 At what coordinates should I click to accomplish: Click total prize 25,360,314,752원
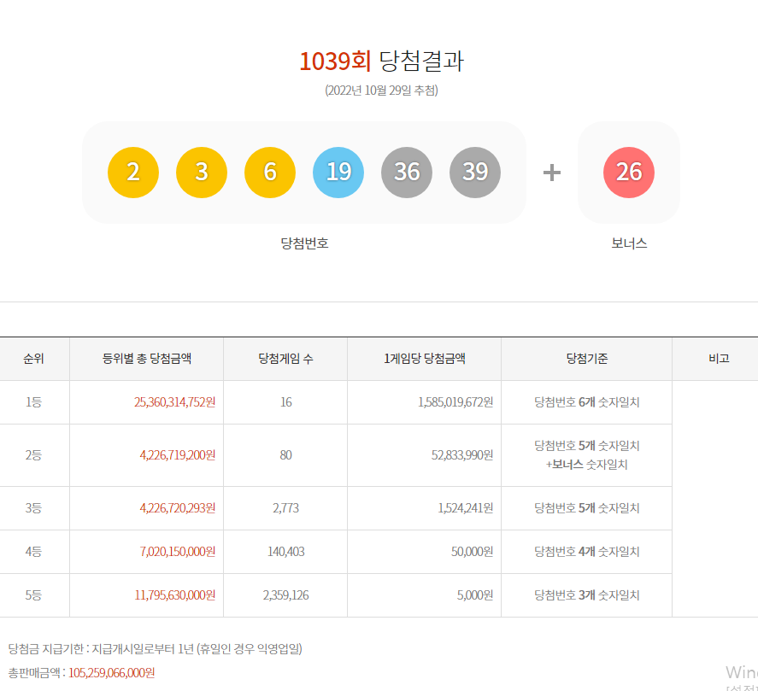click(x=175, y=402)
